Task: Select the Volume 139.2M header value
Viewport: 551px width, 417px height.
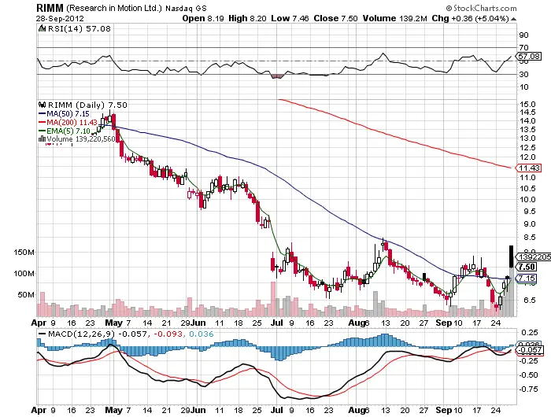Action: [394, 18]
